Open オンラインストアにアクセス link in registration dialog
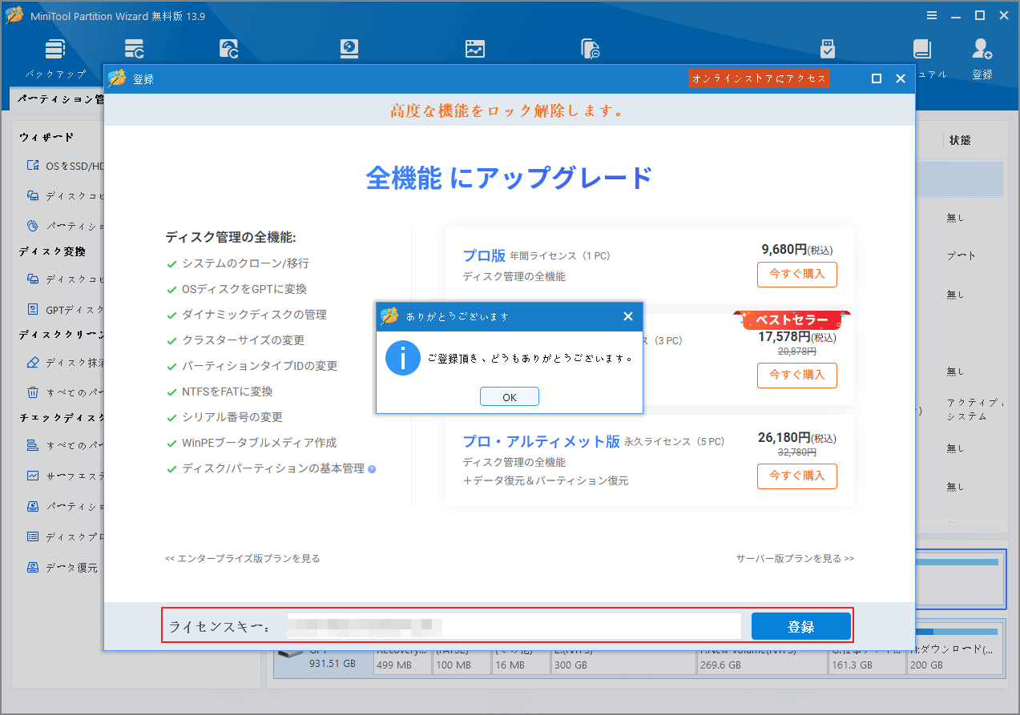 759,78
